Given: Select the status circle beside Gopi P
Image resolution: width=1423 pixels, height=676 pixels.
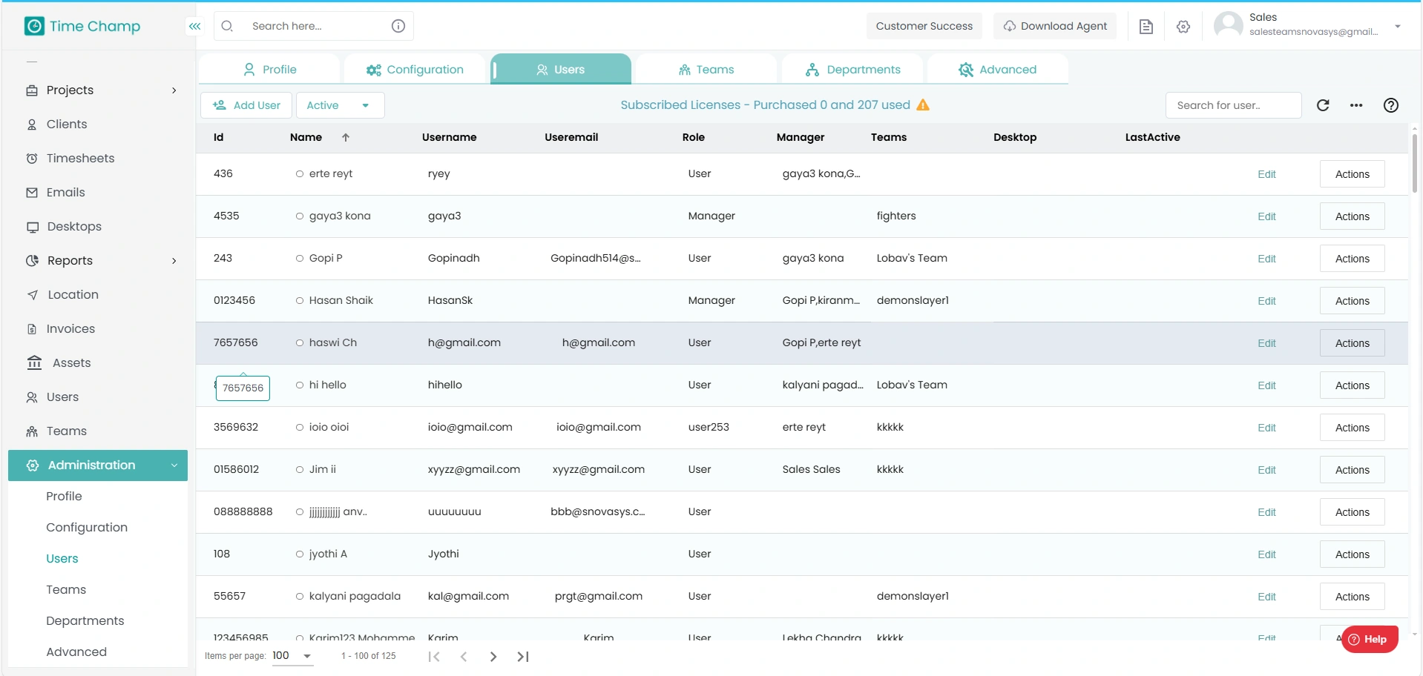Looking at the screenshot, I should click(x=300, y=259).
